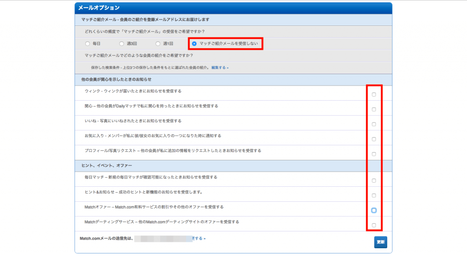The height and width of the screenshot is (256, 467).
Task: Enable the Matchデーティングサービス offers checkbox
Action: click(x=374, y=225)
